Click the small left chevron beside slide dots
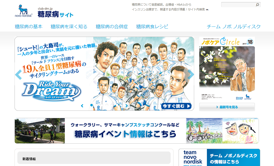 click(82, 106)
